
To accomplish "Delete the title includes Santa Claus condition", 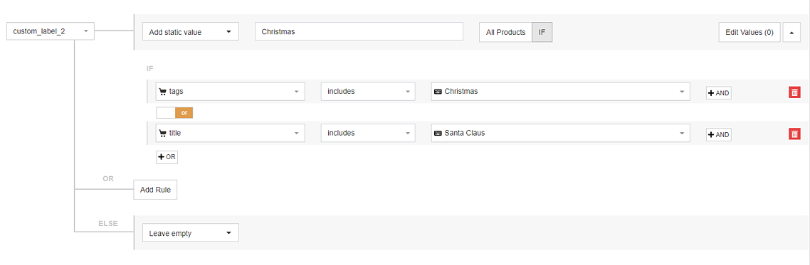I will coord(794,134).
